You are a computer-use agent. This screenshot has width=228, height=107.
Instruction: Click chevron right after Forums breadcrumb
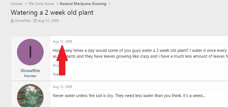[x=26, y=4]
